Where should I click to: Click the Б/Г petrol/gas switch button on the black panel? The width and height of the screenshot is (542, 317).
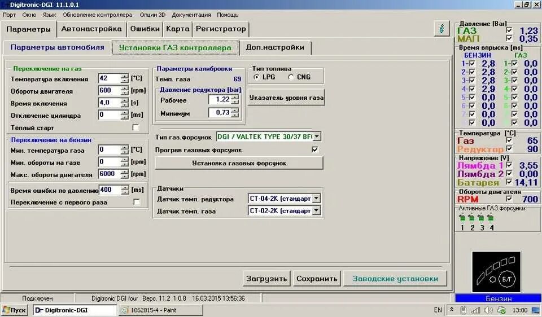click(507, 279)
